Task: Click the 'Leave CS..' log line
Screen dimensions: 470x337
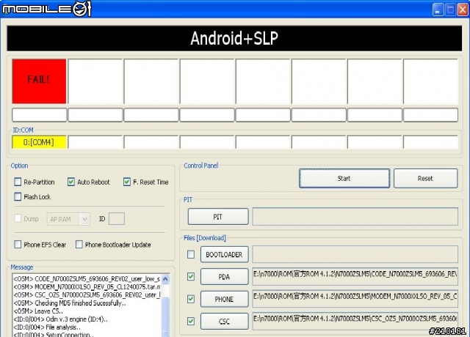Action: point(38,311)
